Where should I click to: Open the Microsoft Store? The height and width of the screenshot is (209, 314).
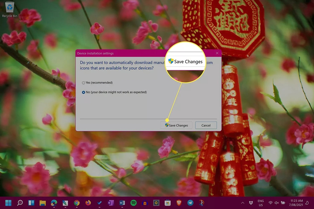tap(167, 202)
